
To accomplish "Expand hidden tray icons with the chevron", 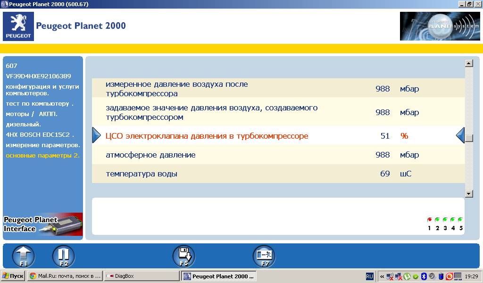I will 382,276.
